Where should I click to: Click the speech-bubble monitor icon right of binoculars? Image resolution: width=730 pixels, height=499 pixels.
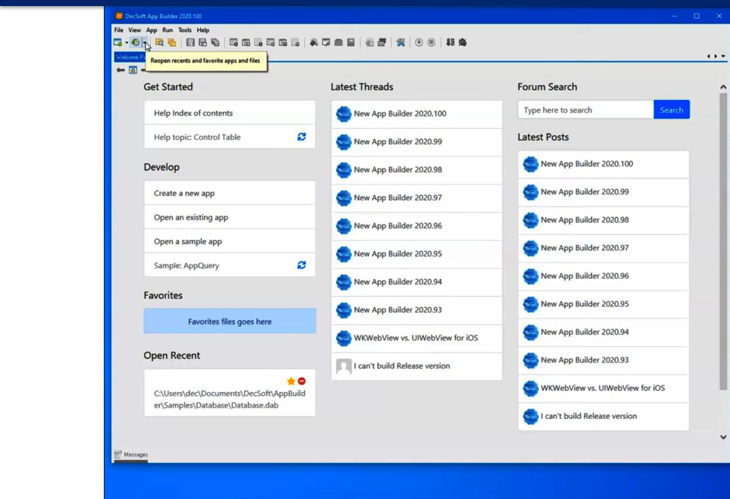click(x=326, y=42)
